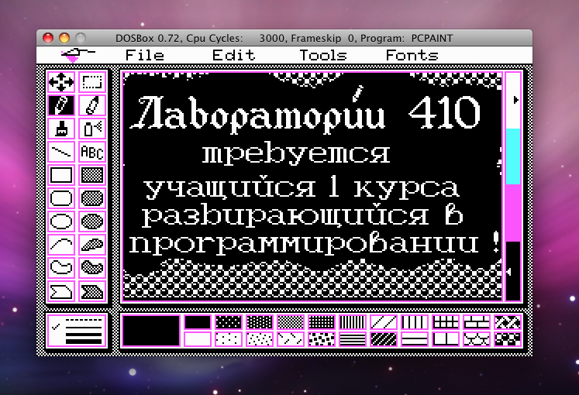Select the dashed line style option
The height and width of the screenshot is (395, 579).
pyautogui.click(x=84, y=319)
